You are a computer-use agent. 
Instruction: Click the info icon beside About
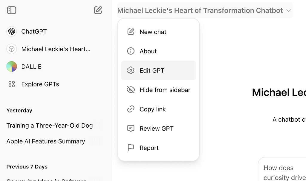pos(131,51)
